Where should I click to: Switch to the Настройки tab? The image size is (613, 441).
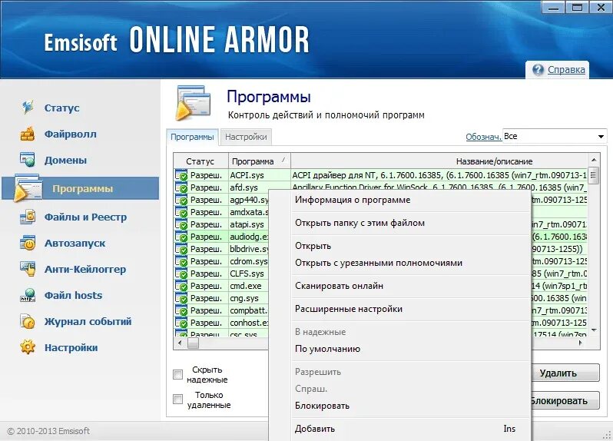coord(246,137)
